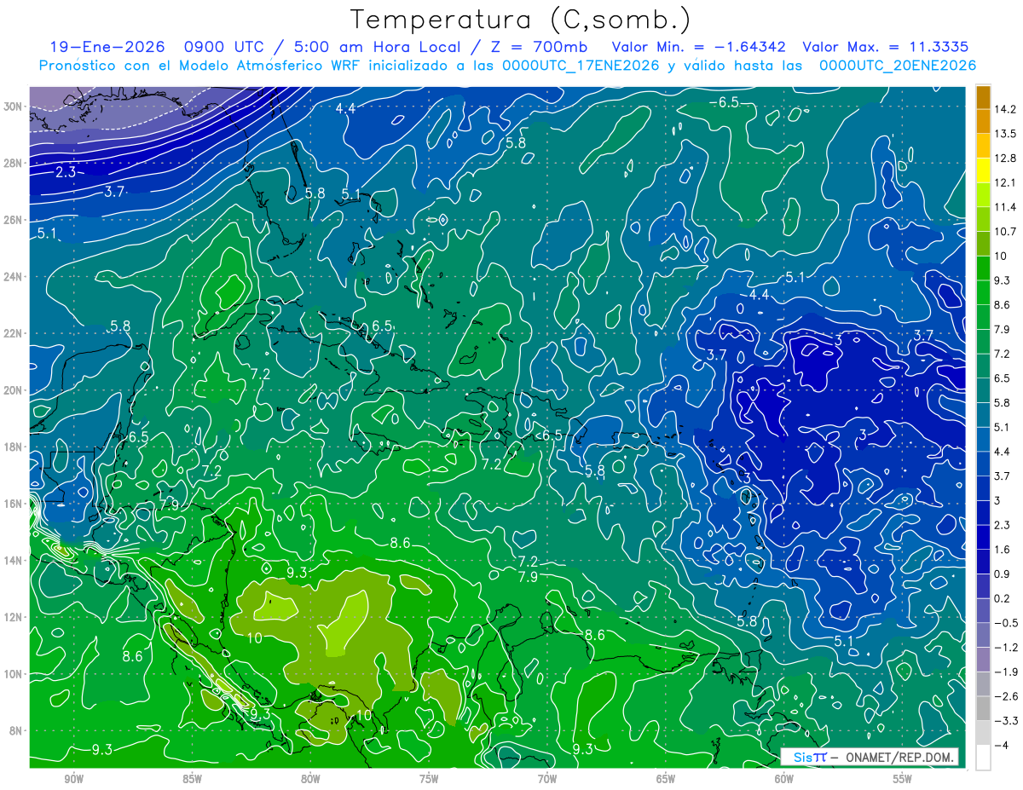Image resolution: width=1023 pixels, height=790 pixels.
Task: Click the colorbar legend value "-2.6"
Action: (1005, 696)
